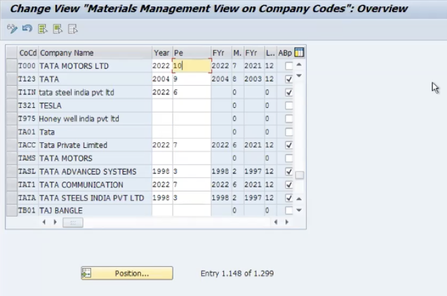Click the vertical page down arrow below the top arrow
Viewport: 447px width, 296px height.
[299, 76]
